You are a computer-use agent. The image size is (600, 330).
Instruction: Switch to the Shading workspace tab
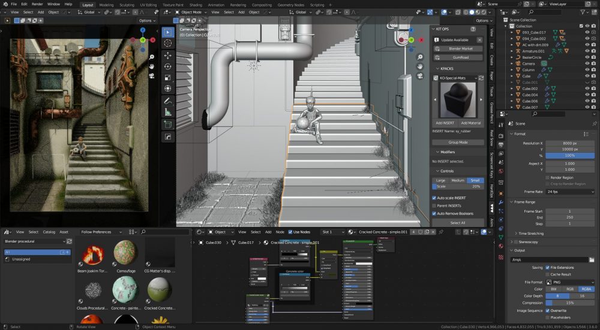tap(196, 4)
